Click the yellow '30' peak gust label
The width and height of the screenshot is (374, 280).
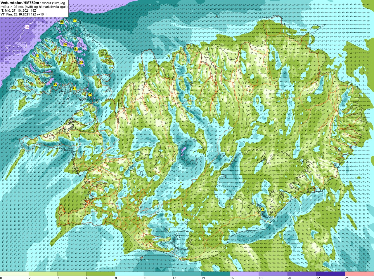pos(65,44)
